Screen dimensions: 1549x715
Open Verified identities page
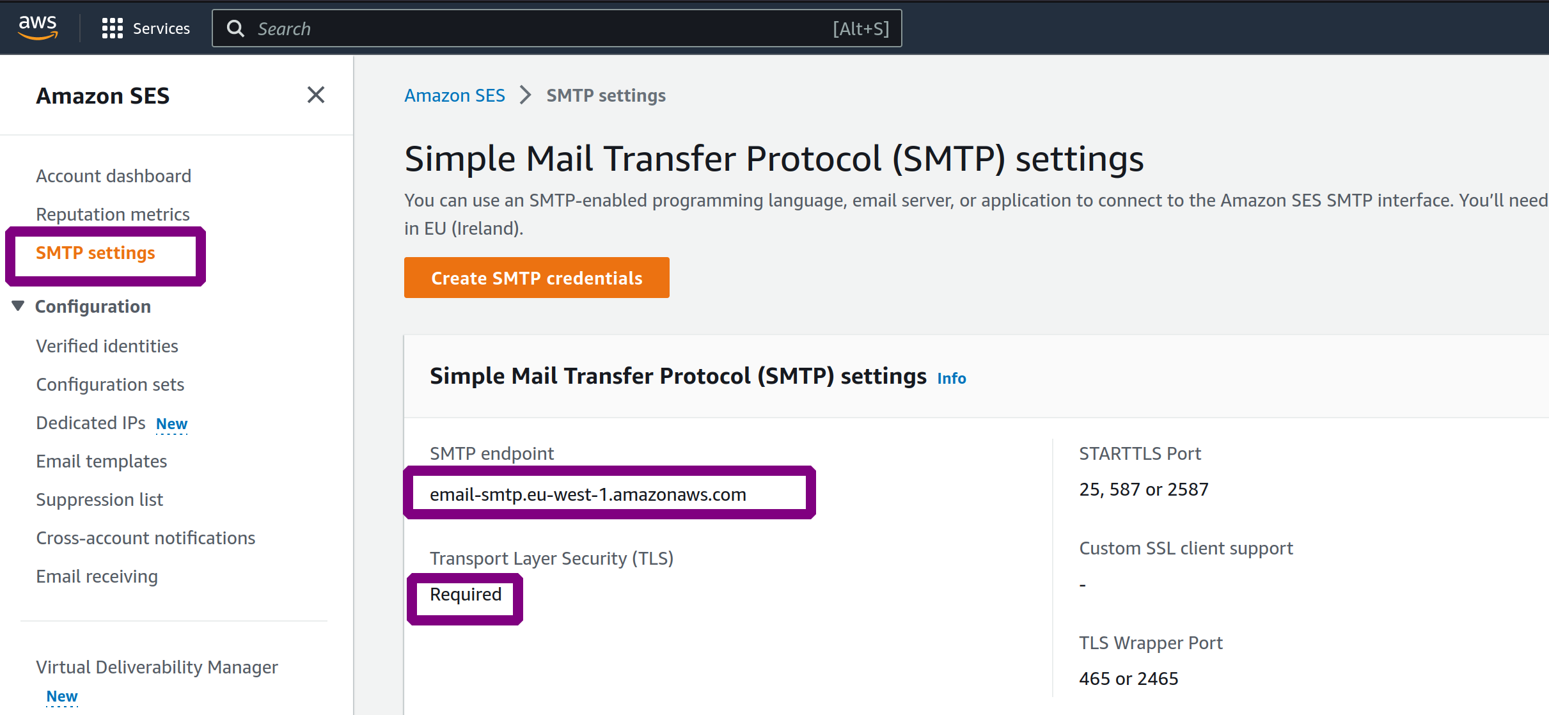point(107,346)
